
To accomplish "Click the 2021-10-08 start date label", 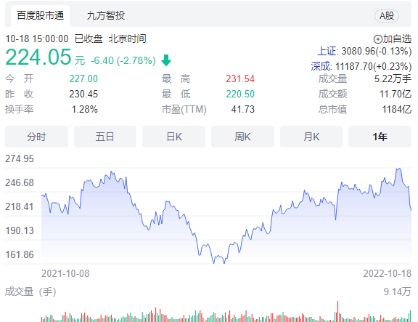I will (x=65, y=273).
